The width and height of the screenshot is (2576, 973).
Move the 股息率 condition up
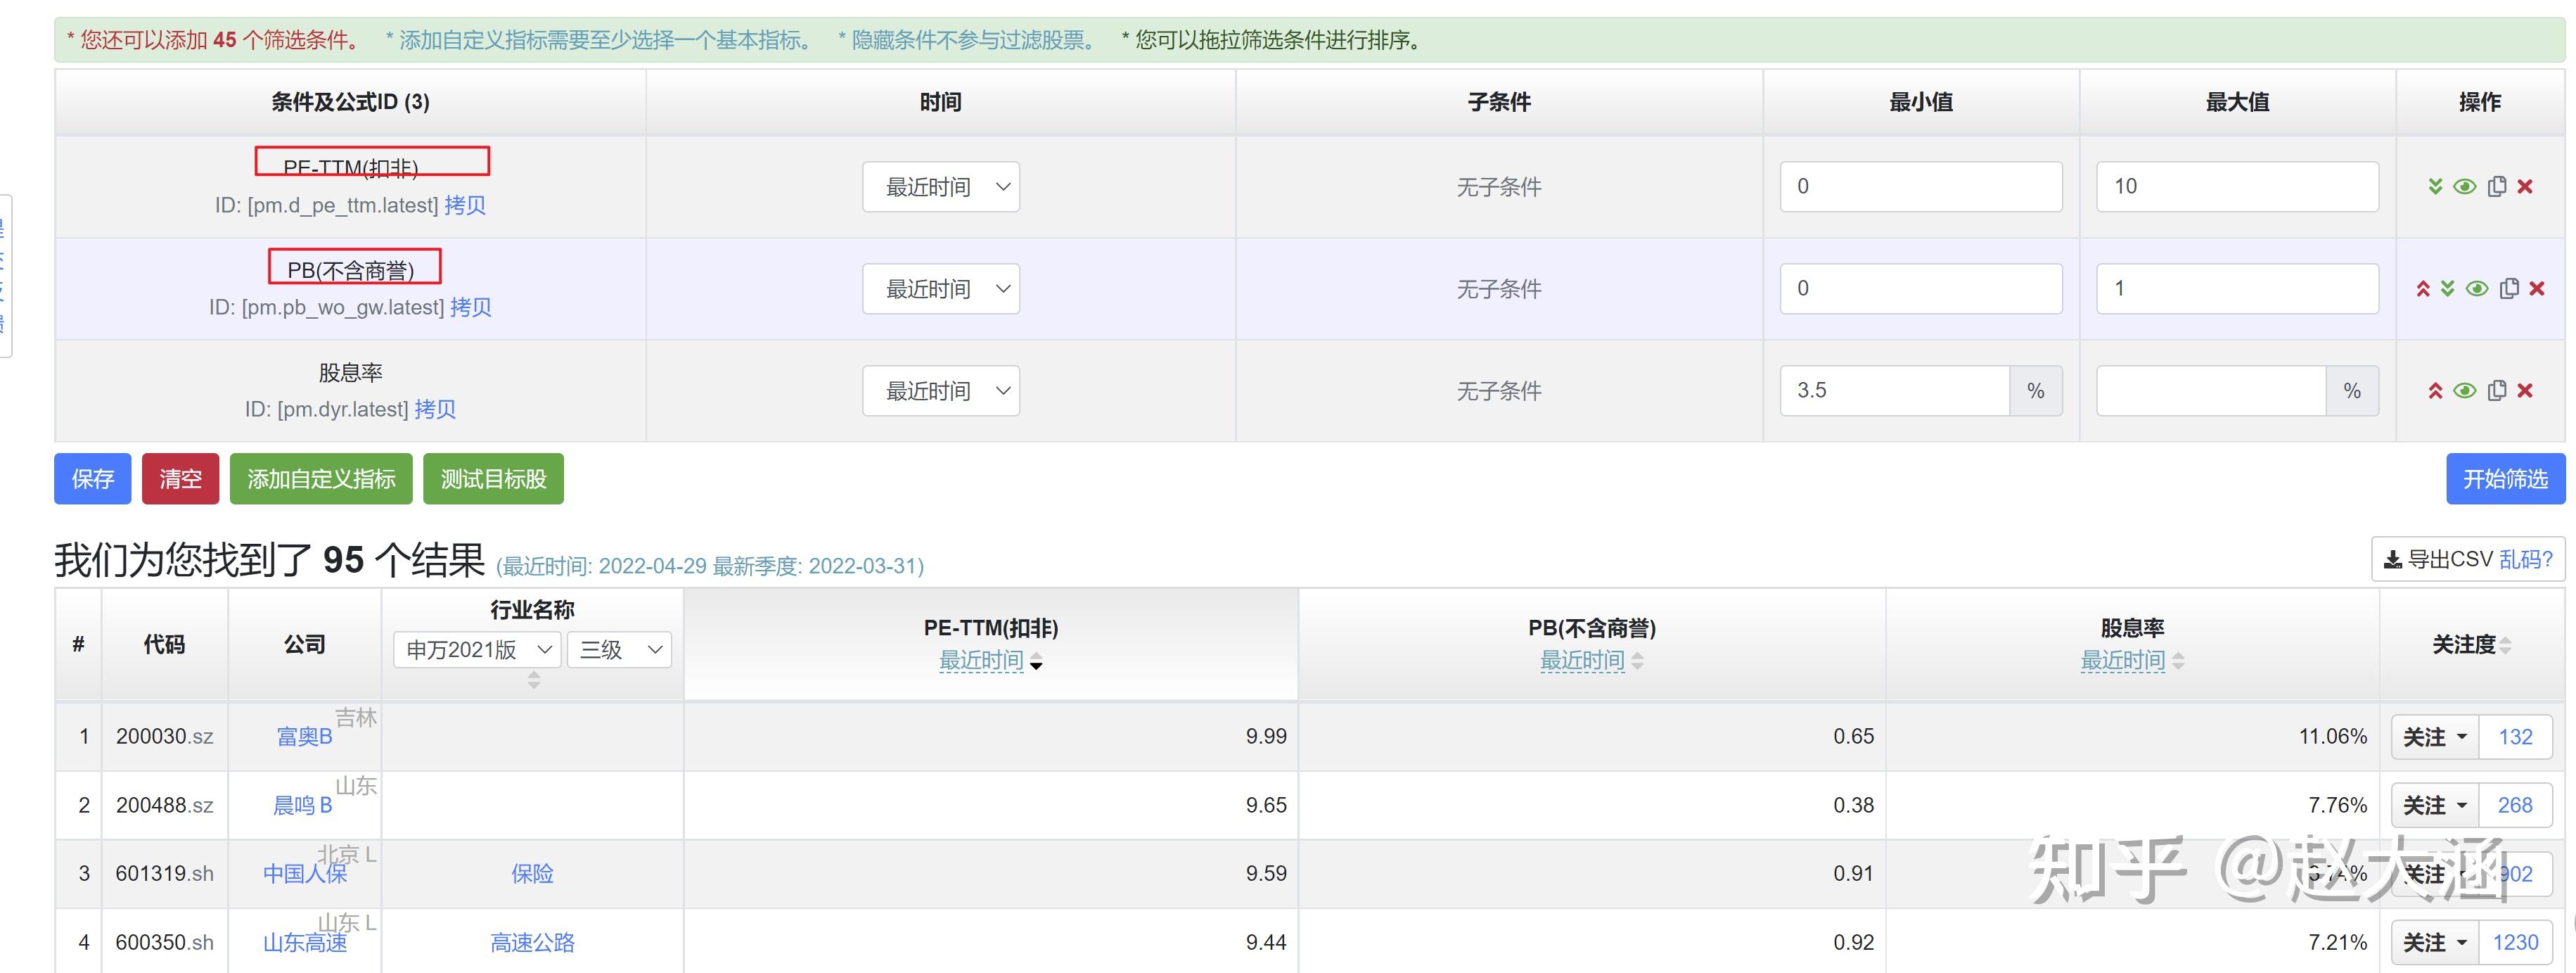pyautogui.click(x=2435, y=391)
